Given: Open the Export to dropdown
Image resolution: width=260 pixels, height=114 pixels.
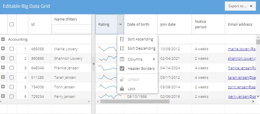Looking at the screenshot, I should tap(240, 6).
